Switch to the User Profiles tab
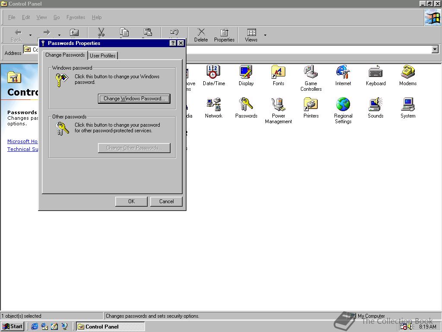 (103, 56)
